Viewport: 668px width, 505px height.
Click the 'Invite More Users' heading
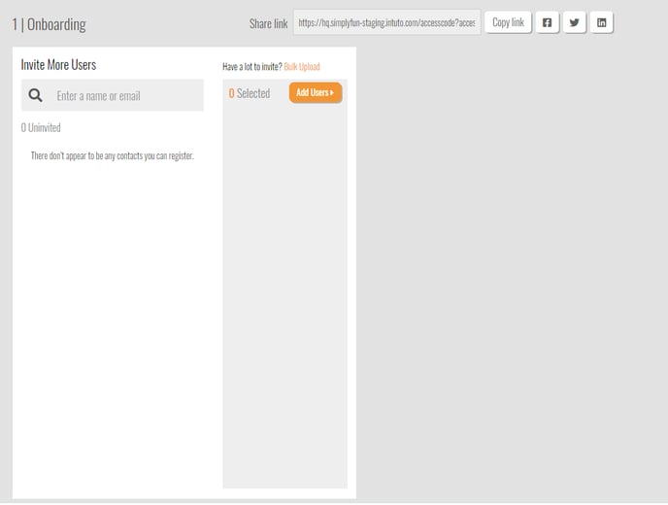click(x=58, y=65)
